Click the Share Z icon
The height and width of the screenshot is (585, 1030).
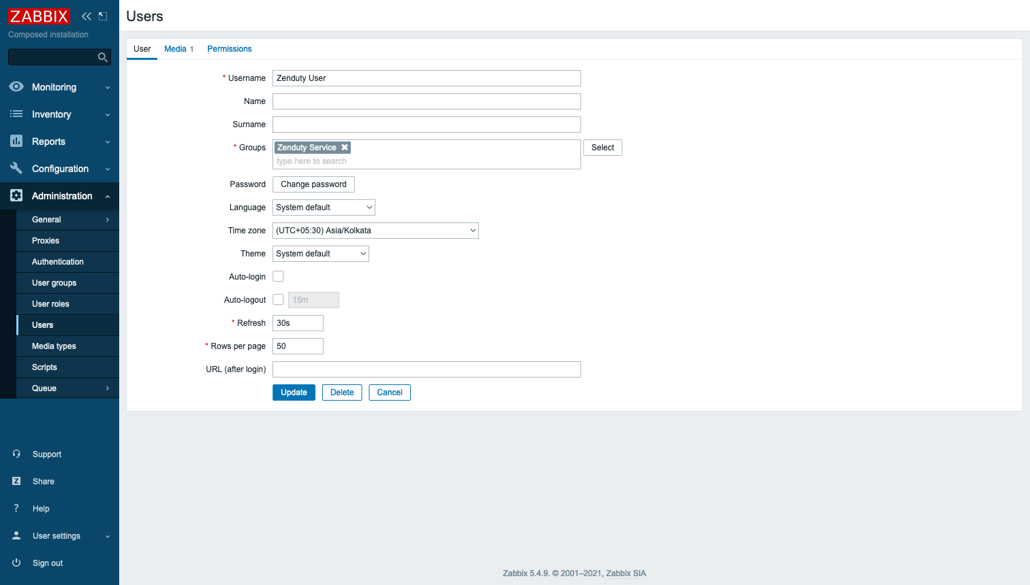(16, 481)
